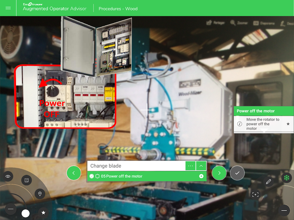Toggle step 05 completed check circle
294x220 pixels.
click(91, 176)
